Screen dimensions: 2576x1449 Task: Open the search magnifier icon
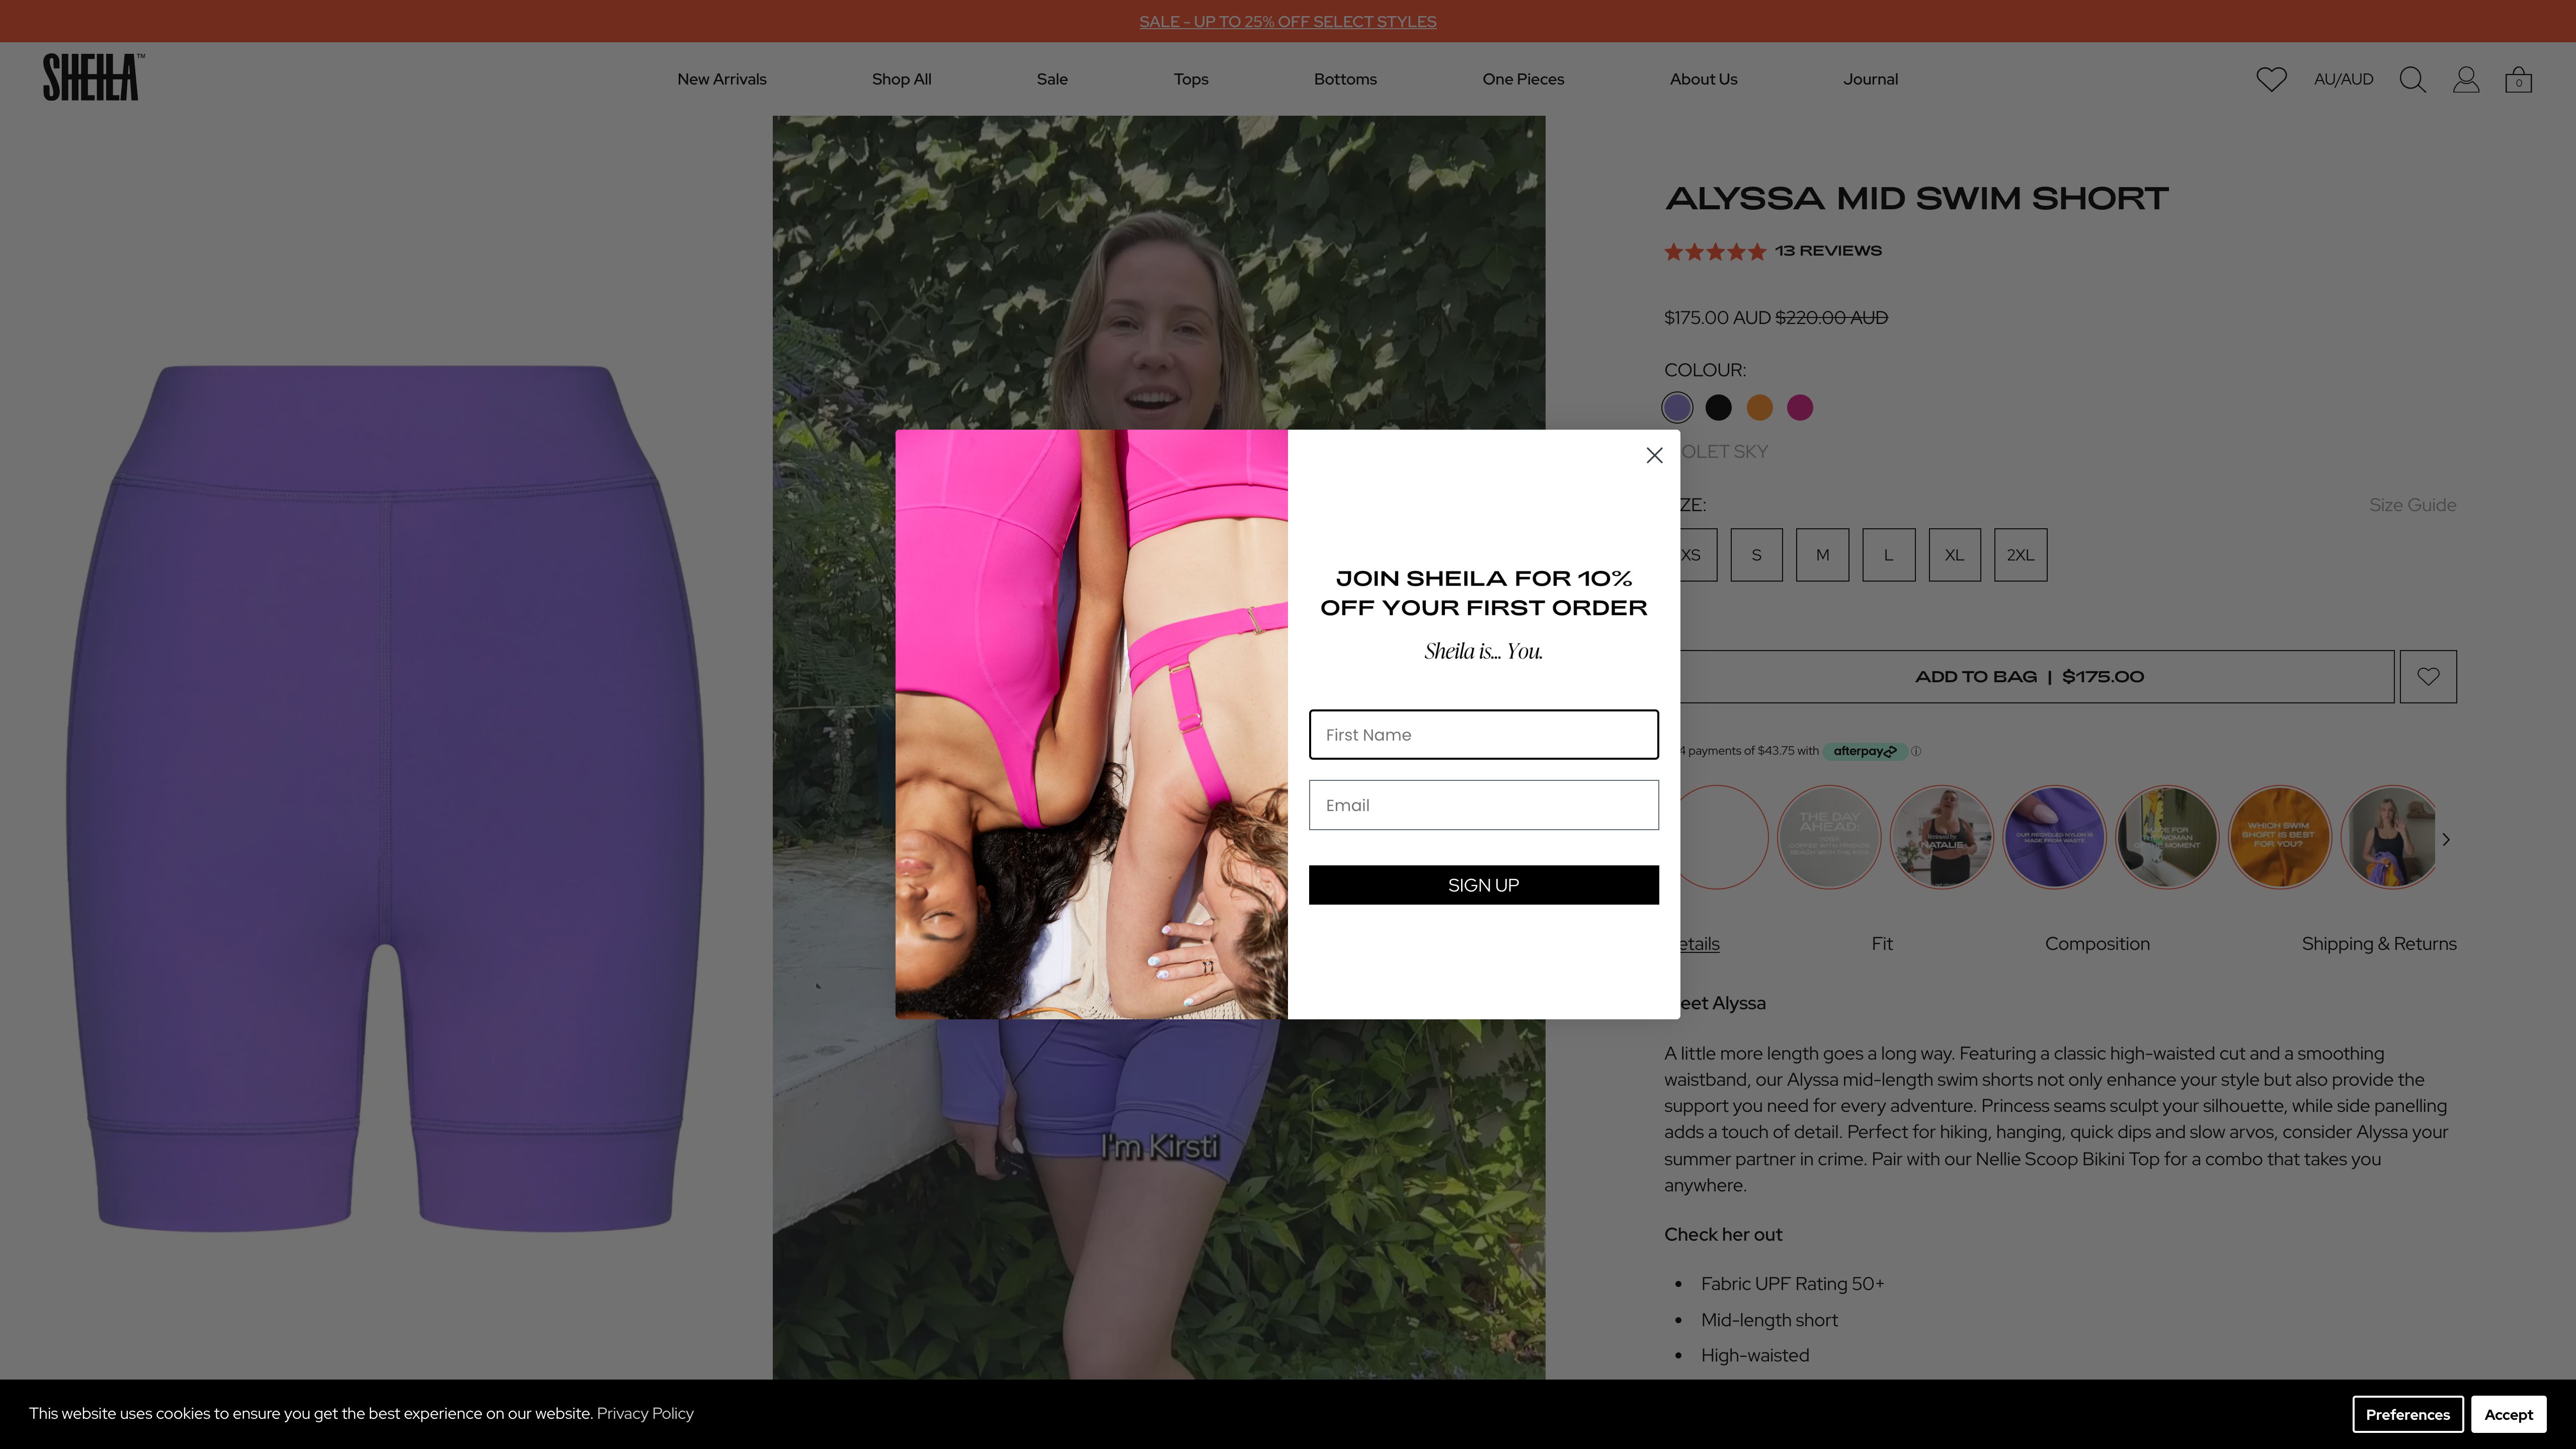tap(2412, 79)
